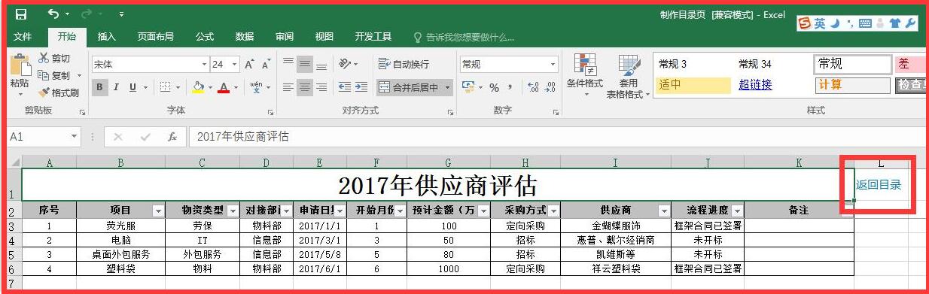Toggle Bold formatting
929x294 pixels.
point(99,87)
